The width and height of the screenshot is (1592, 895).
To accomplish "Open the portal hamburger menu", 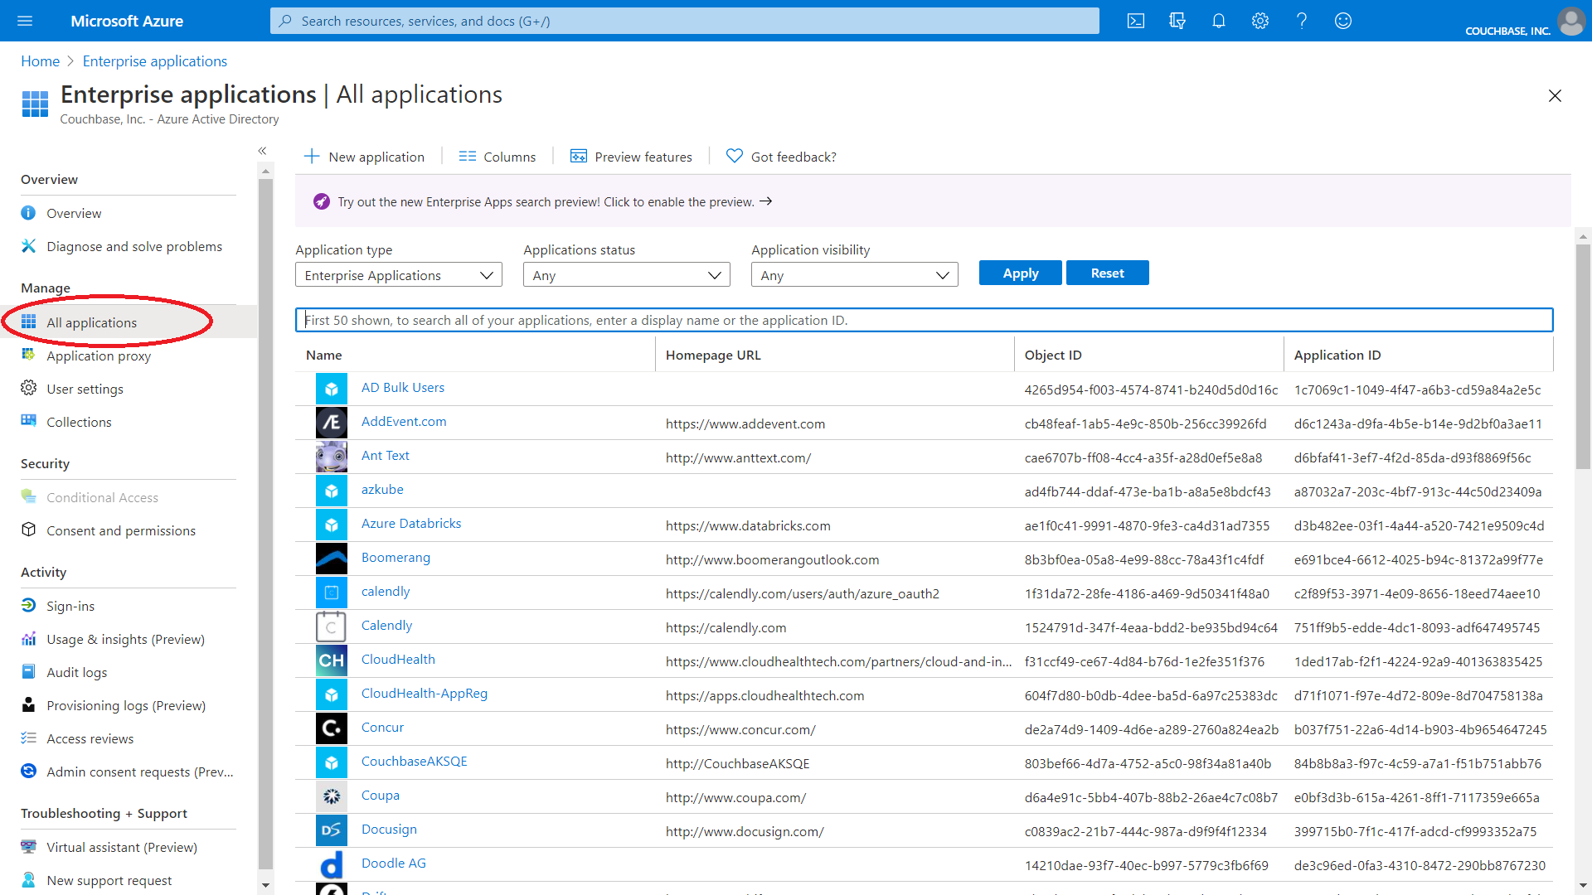I will click(x=25, y=21).
